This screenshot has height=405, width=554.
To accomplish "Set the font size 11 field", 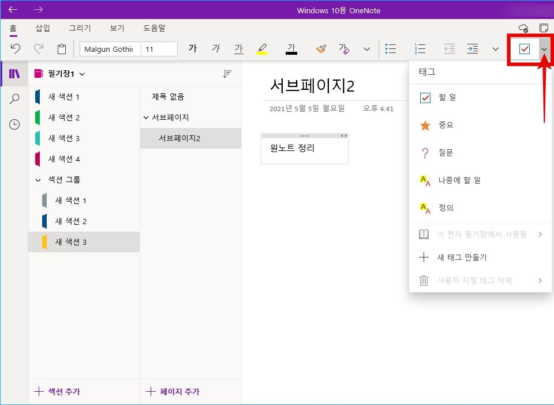I will (159, 49).
